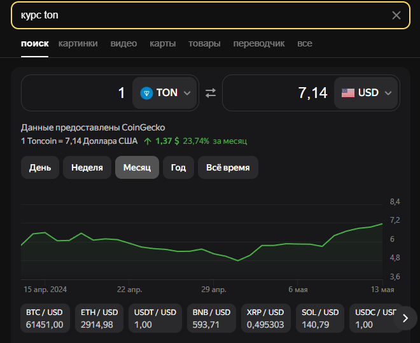Open the USDT / USD rate card
Image resolution: width=420 pixels, height=343 pixels.
(155, 318)
